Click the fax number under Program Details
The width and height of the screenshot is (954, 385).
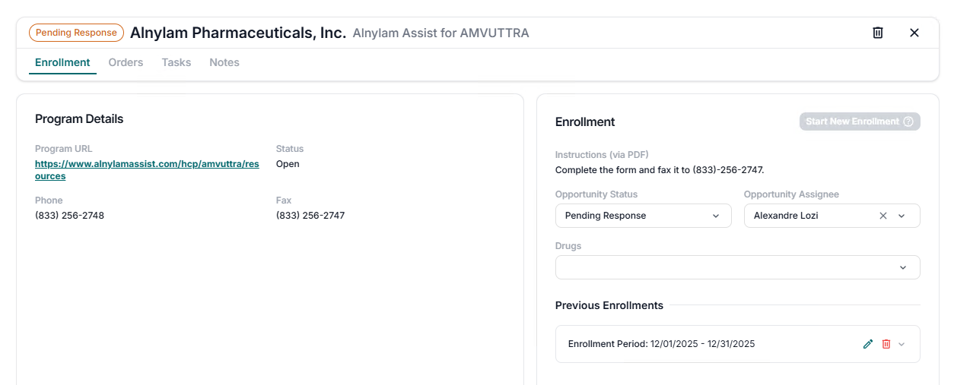[310, 216]
